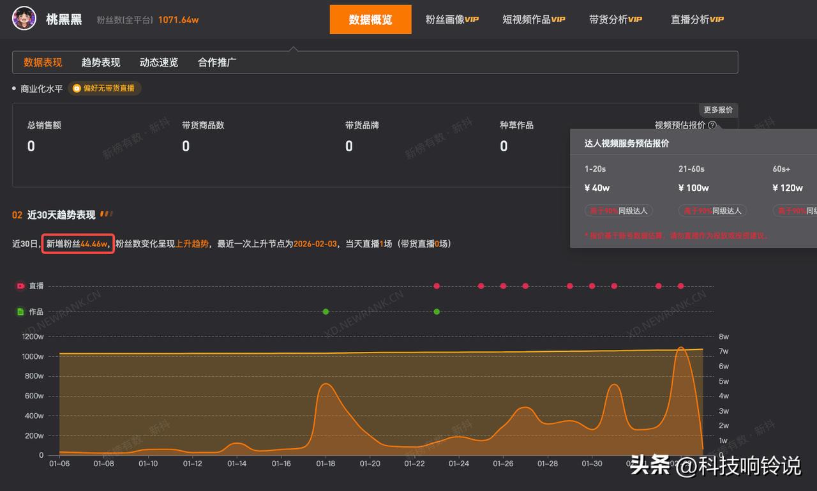The width and height of the screenshot is (817, 491).
Task: Select the red 直播 marker on 01-27
Action: click(525, 286)
